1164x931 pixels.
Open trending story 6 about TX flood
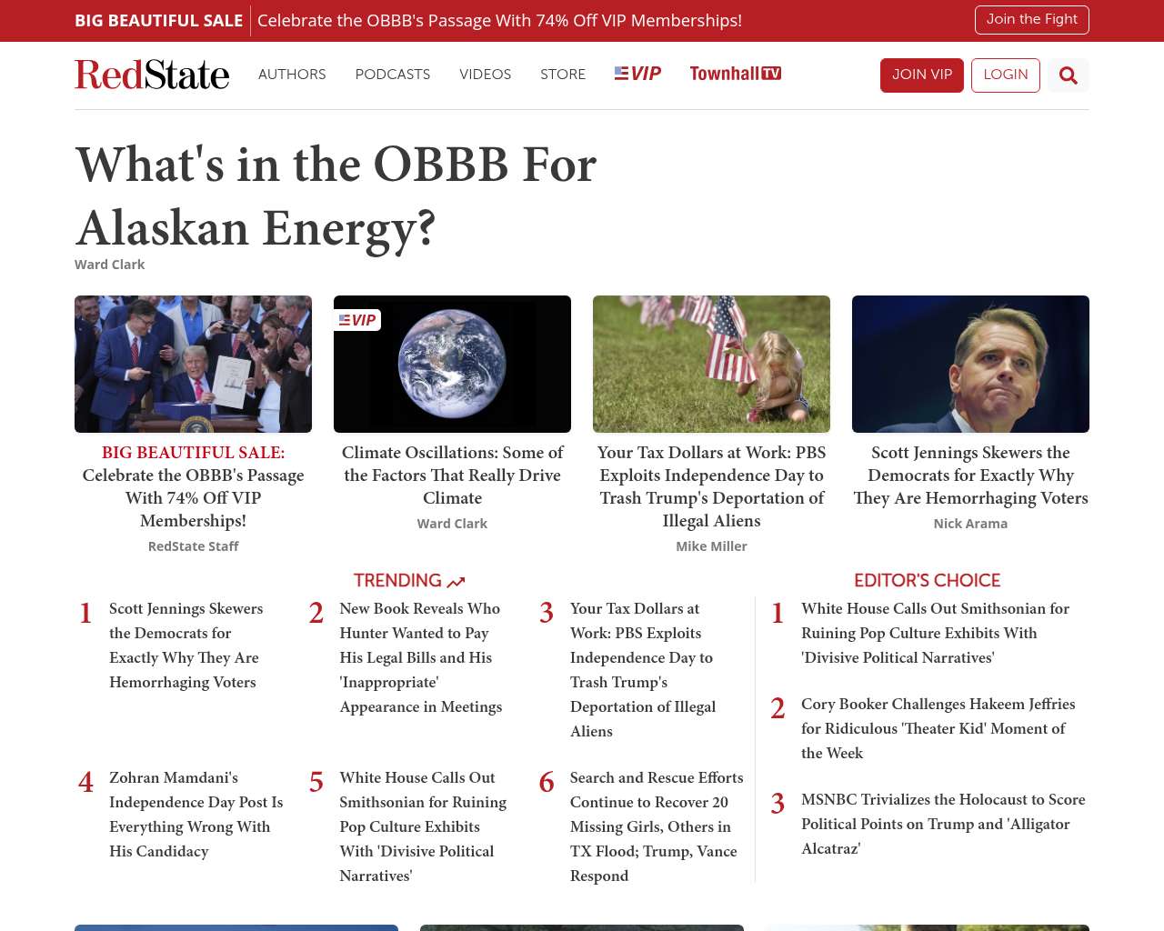click(657, 826)
